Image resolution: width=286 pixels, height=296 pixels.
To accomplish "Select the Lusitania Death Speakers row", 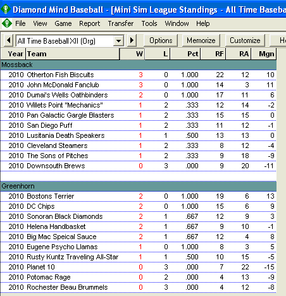I will click(x=139, y=135).
